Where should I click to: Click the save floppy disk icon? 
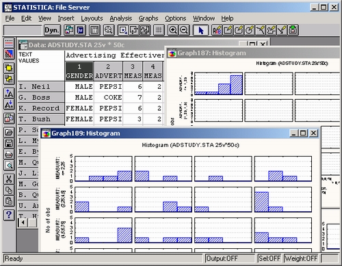coord(9,144)
